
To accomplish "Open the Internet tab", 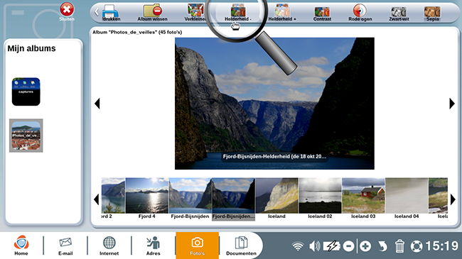I will (109, 246).
